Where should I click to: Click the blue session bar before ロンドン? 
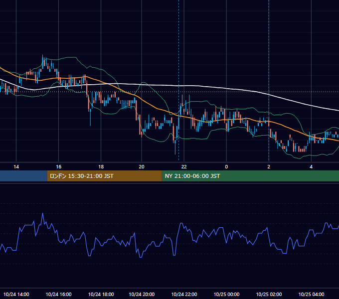click(x=23, y=176)
